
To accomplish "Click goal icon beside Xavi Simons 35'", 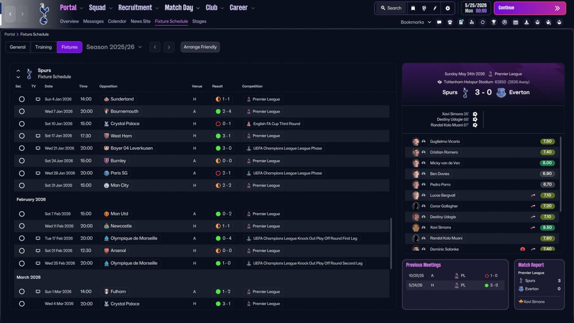I will click(475, 114).
